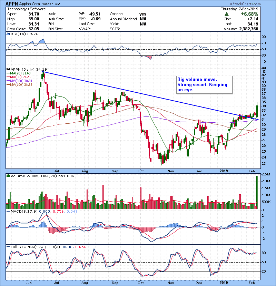Click the Chg value +2.14

pyautogui.click(x=253, y=19)
